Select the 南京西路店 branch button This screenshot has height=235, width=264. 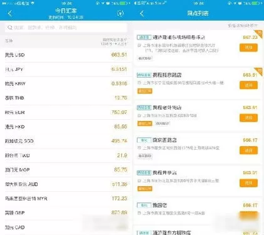click(x=248, y=150)
